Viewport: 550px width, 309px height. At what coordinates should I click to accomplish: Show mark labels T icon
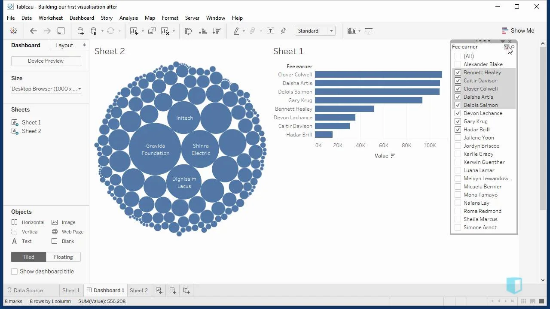click(270, 31)
